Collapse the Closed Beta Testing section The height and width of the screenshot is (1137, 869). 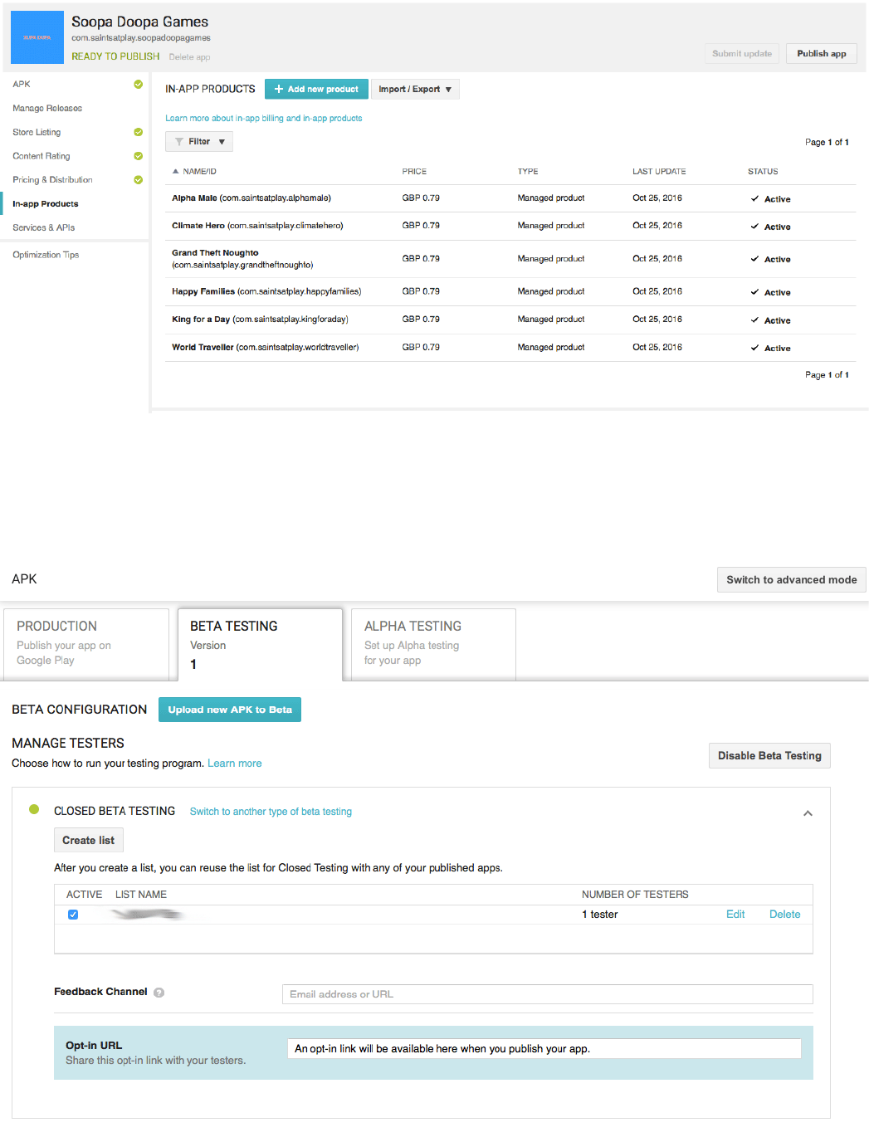click(808, 813)
